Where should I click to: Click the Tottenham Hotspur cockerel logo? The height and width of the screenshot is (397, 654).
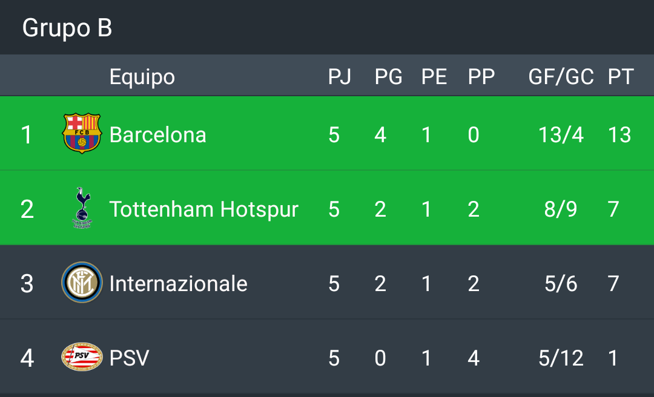[x=82, y=208]
